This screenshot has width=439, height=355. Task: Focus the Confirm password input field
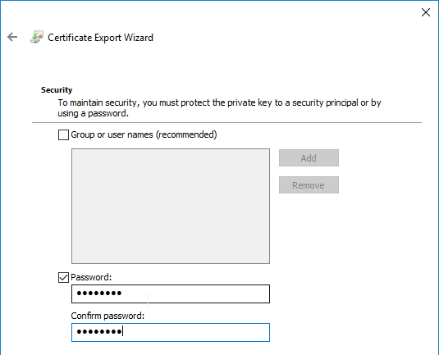[171, 332]
